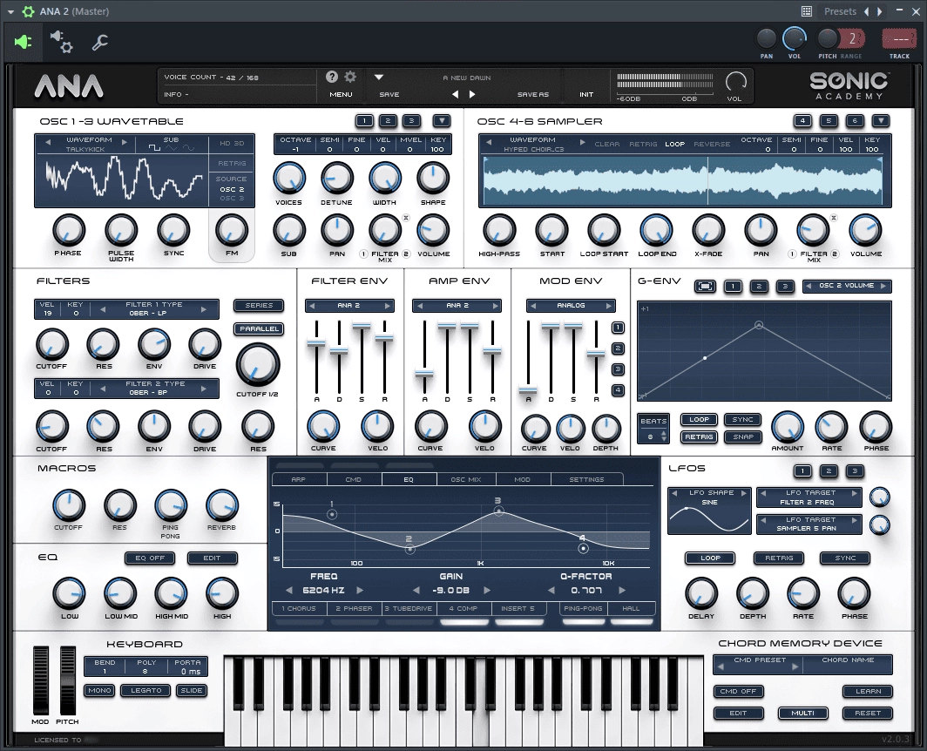Click the next waveform arrow for OSC 1
Viewport: 927px width, 751px height.
[x=124, y=142]
